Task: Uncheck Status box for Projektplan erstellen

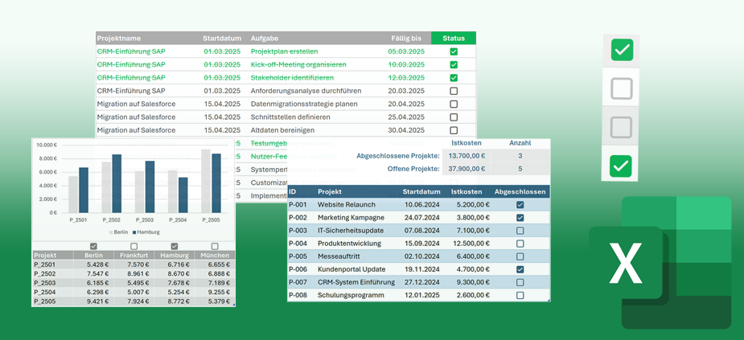Action: 454,51
